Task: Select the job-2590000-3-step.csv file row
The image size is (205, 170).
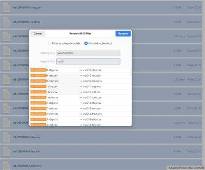Action: [101, 137]
